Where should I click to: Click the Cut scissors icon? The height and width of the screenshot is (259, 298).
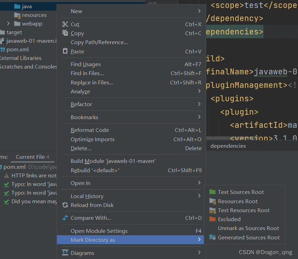point(65,24)
